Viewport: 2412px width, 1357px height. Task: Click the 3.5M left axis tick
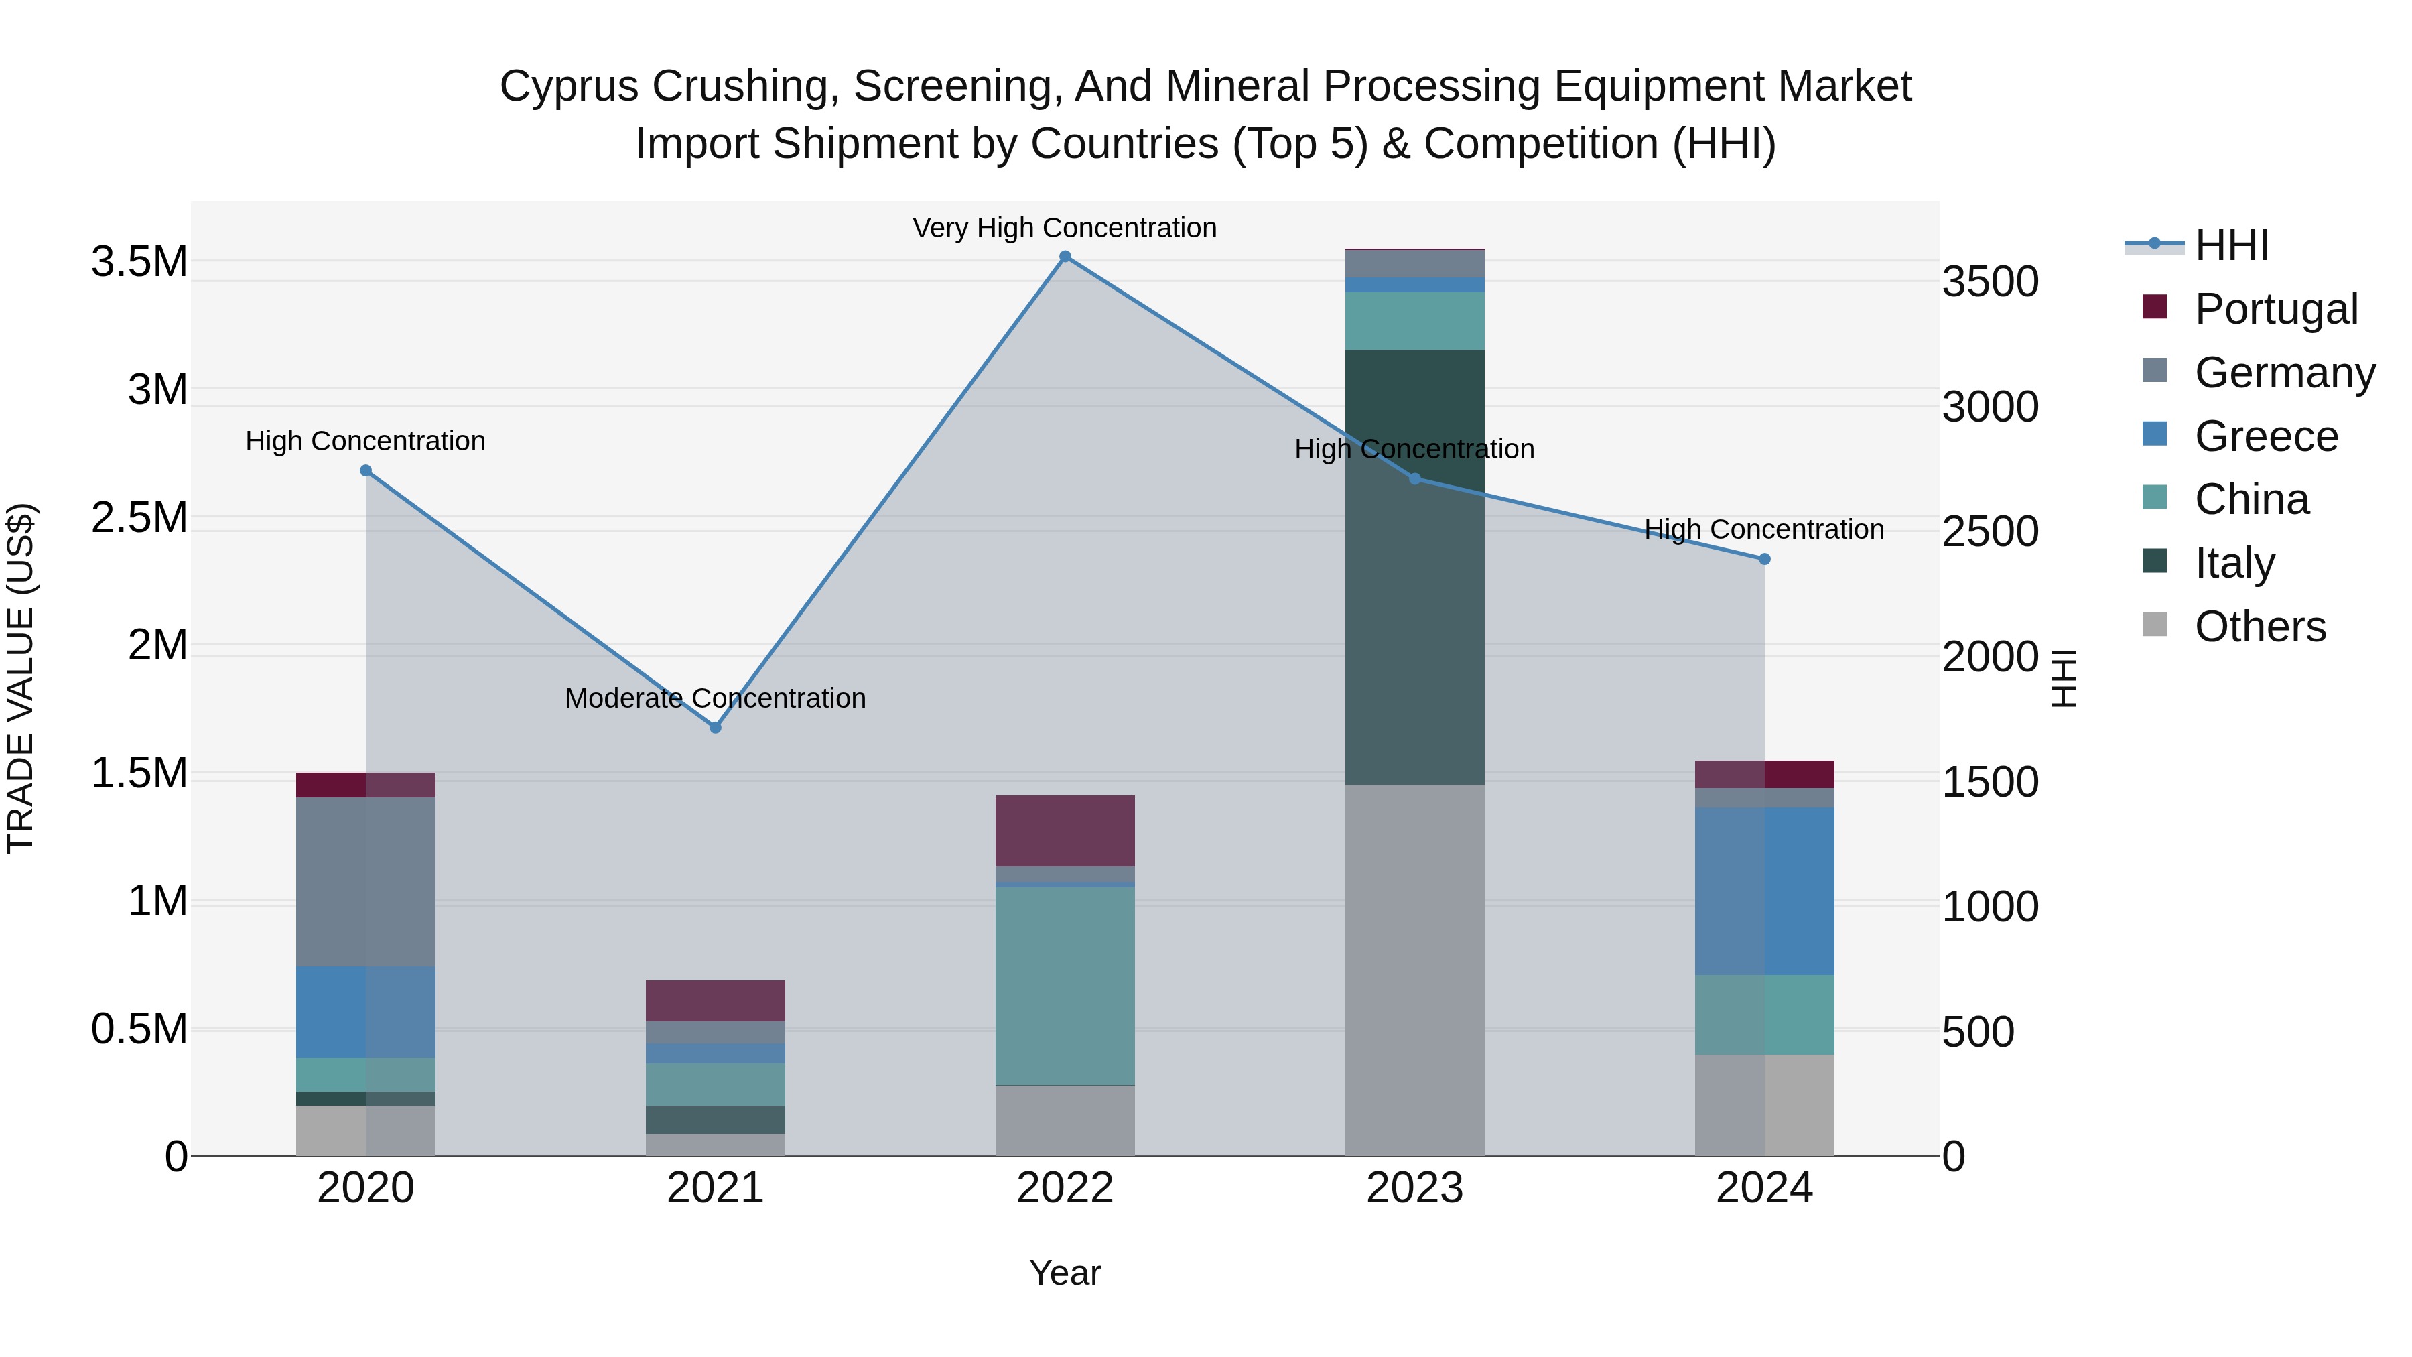pyautogui.click(x=139, y=262)
